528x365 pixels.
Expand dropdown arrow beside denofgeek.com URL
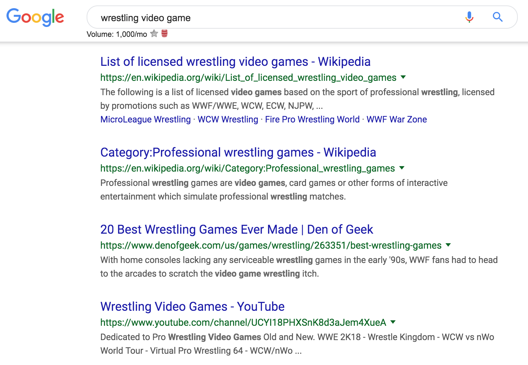point(448,245)
